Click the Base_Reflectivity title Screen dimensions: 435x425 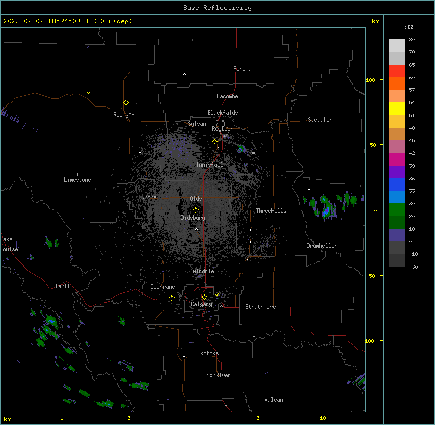coord(217,8)
